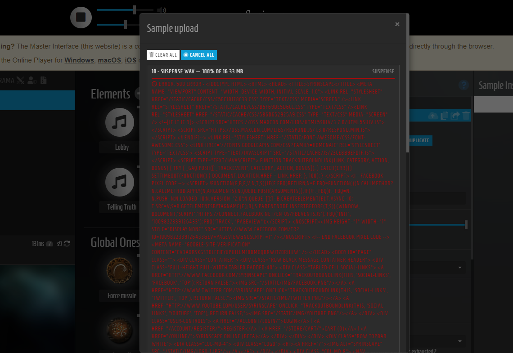Click the cloud upload icon
Image resolution: width=513 pixels, height=353 pixels.
pos(433,116)
